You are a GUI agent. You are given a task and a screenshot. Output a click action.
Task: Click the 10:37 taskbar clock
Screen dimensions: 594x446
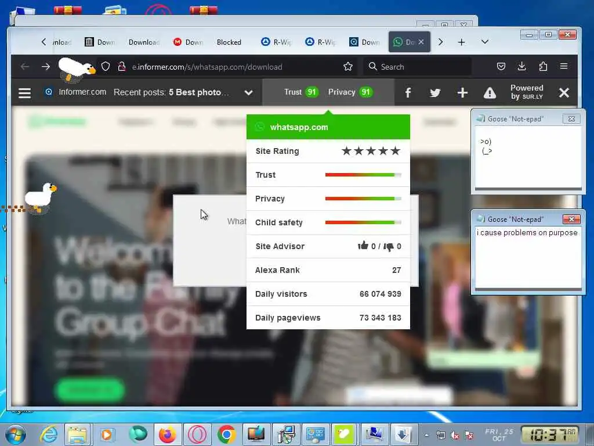[x=550, y=434]
